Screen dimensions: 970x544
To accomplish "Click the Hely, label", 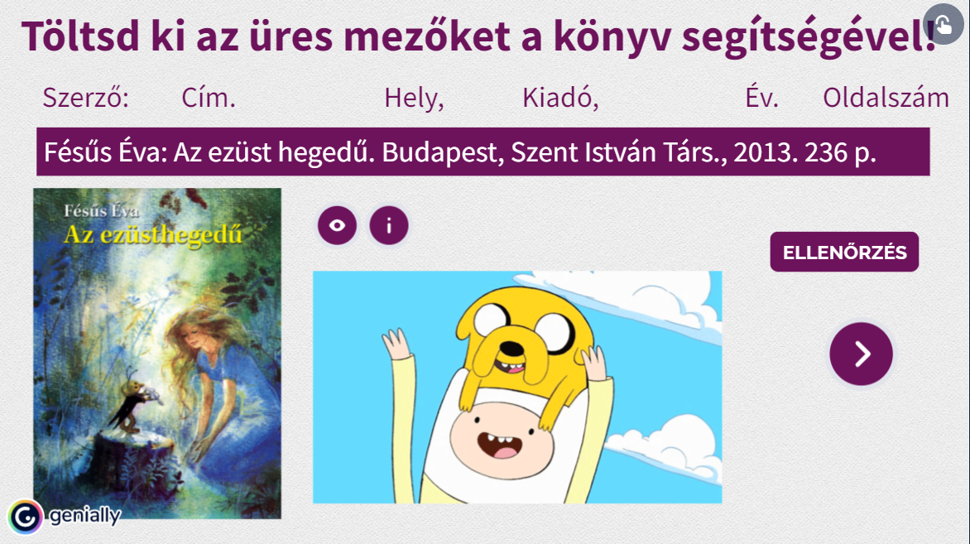I will (x=414, y=98).
